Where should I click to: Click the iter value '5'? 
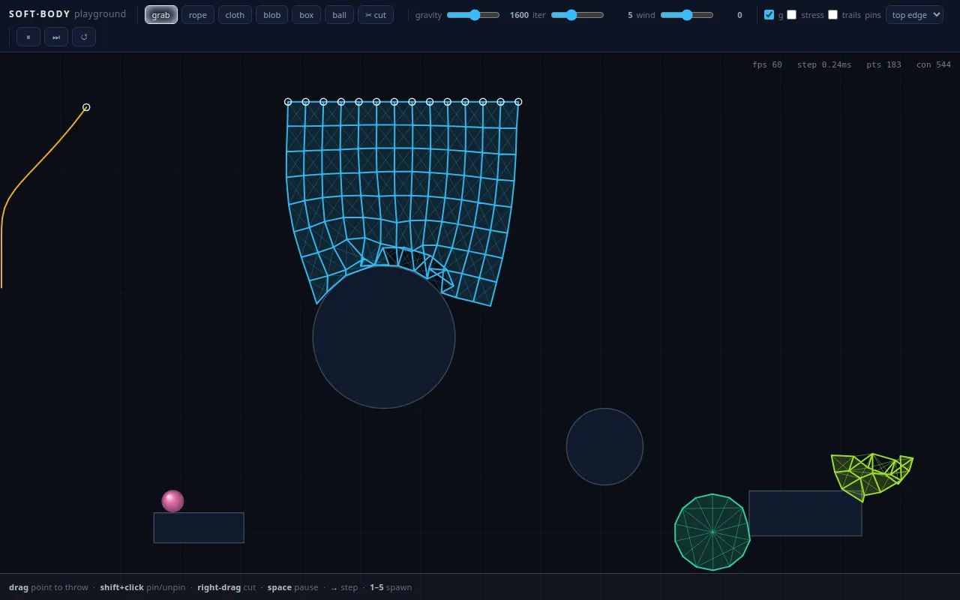(x=630, y=15)
